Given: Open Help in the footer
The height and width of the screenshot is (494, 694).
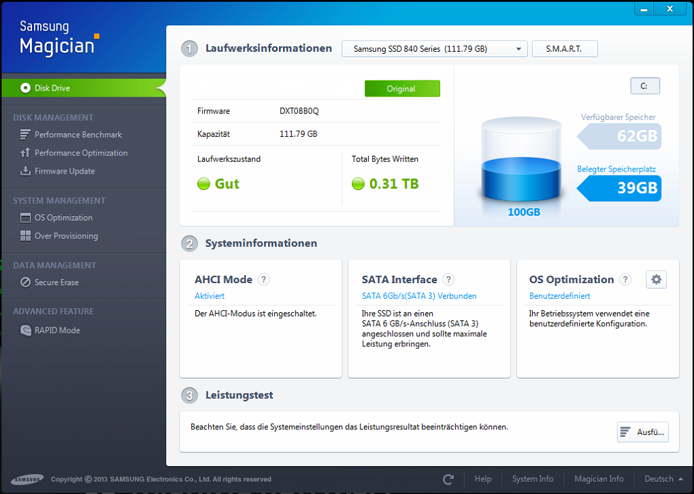Looking at the screenshot, I should (482, 479).
